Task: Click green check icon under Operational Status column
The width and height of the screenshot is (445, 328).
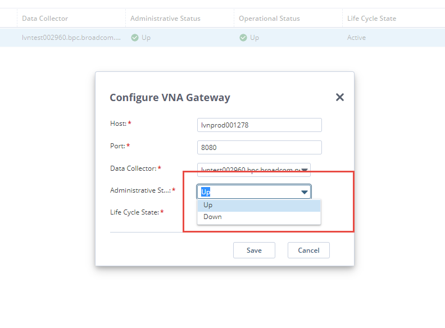Action: coord(243,38)
